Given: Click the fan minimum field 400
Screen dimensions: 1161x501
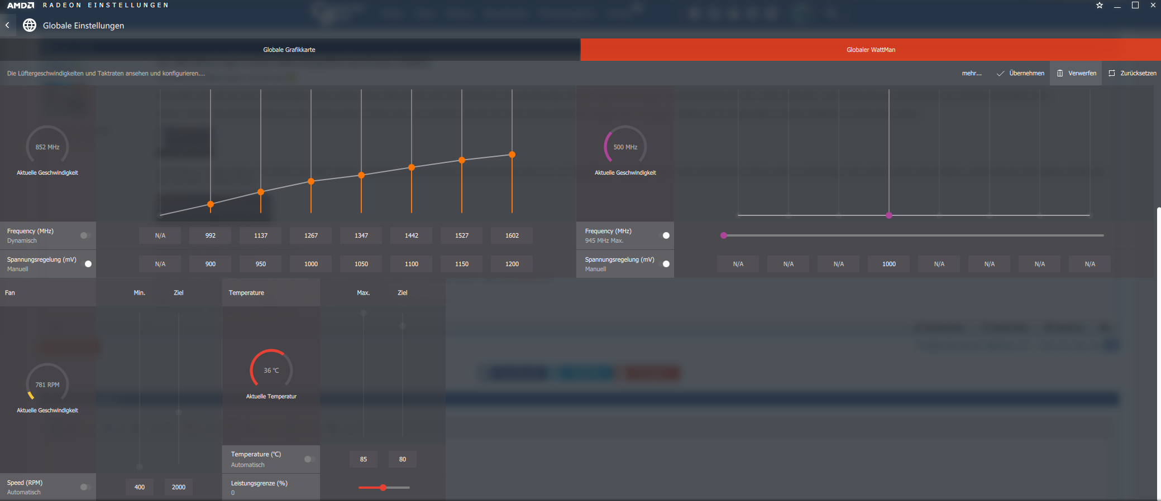Looking at the screenshot, I should pyautogui.click(x=140, y=487).
